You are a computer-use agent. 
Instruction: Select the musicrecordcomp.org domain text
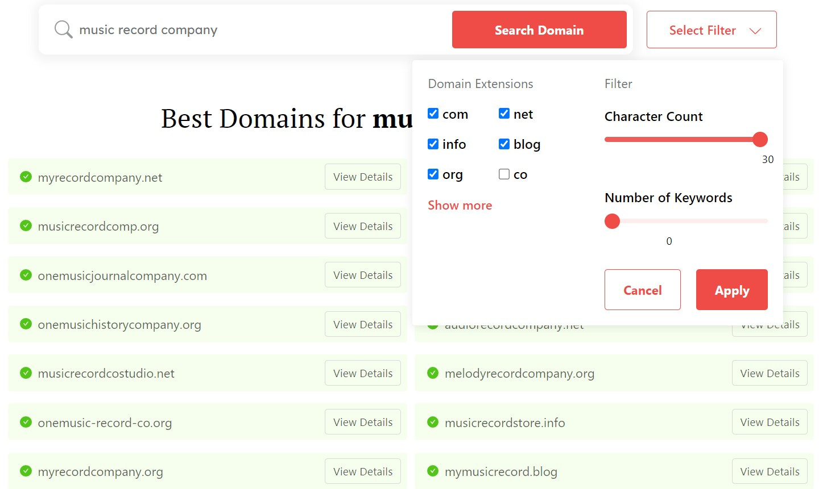(x=98, y=226)
